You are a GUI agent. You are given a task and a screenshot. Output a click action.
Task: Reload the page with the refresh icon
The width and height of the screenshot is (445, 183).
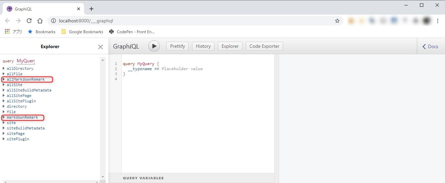pyautogui.click(x=29, y=21)
